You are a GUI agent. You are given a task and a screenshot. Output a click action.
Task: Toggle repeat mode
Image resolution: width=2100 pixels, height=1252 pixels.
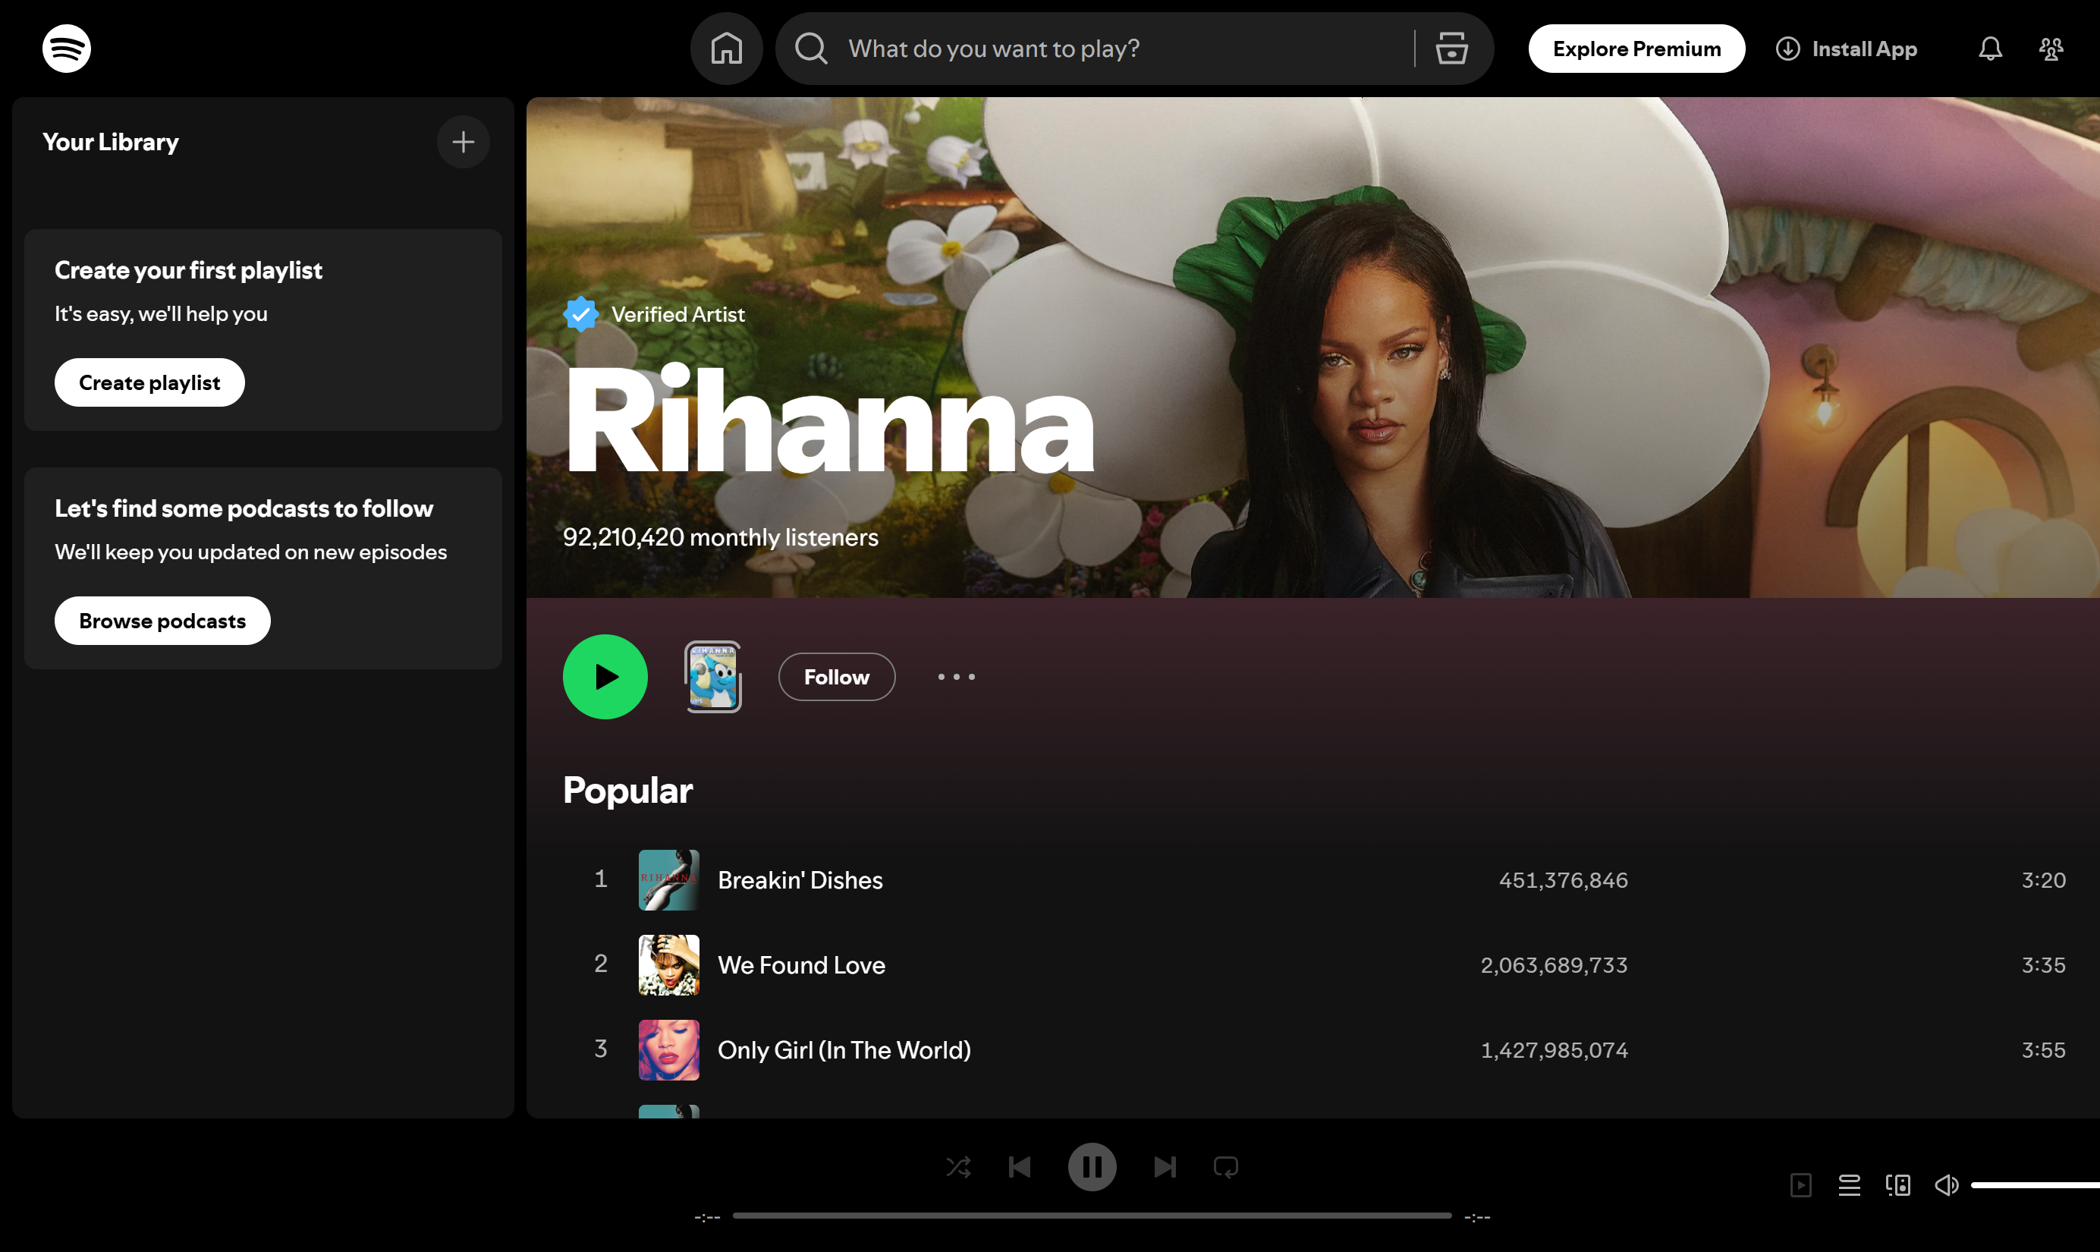[x=1225, y=1167]
